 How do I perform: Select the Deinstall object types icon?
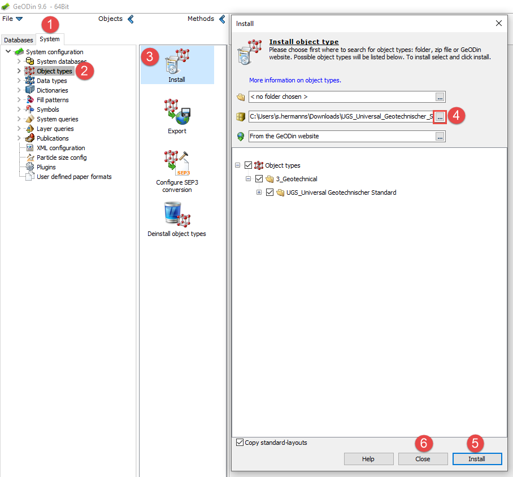tap(177, 215)
